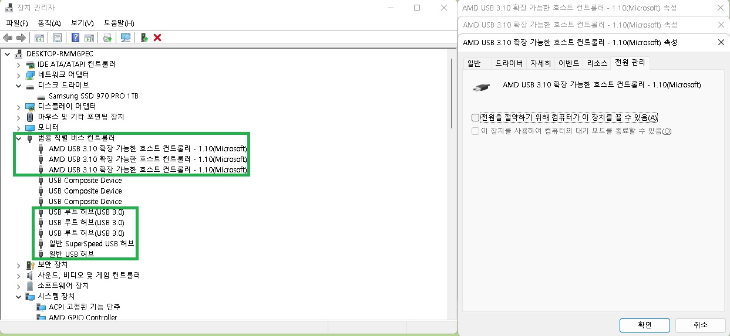Expand 소프트웨어 장치 node
Viewport: 730px width, 336px height.
pos(18,286)
